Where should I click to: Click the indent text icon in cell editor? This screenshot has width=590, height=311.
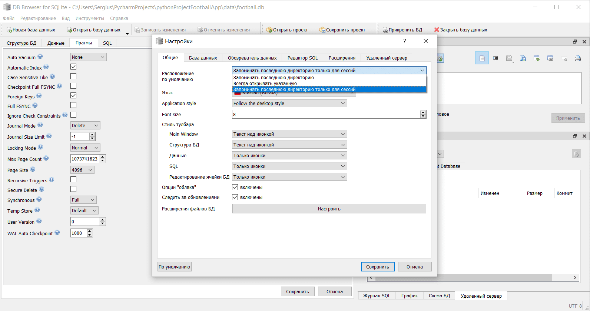click(x=495, y=58)
